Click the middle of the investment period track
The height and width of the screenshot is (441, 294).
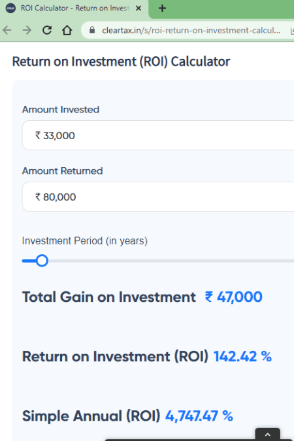158,261
